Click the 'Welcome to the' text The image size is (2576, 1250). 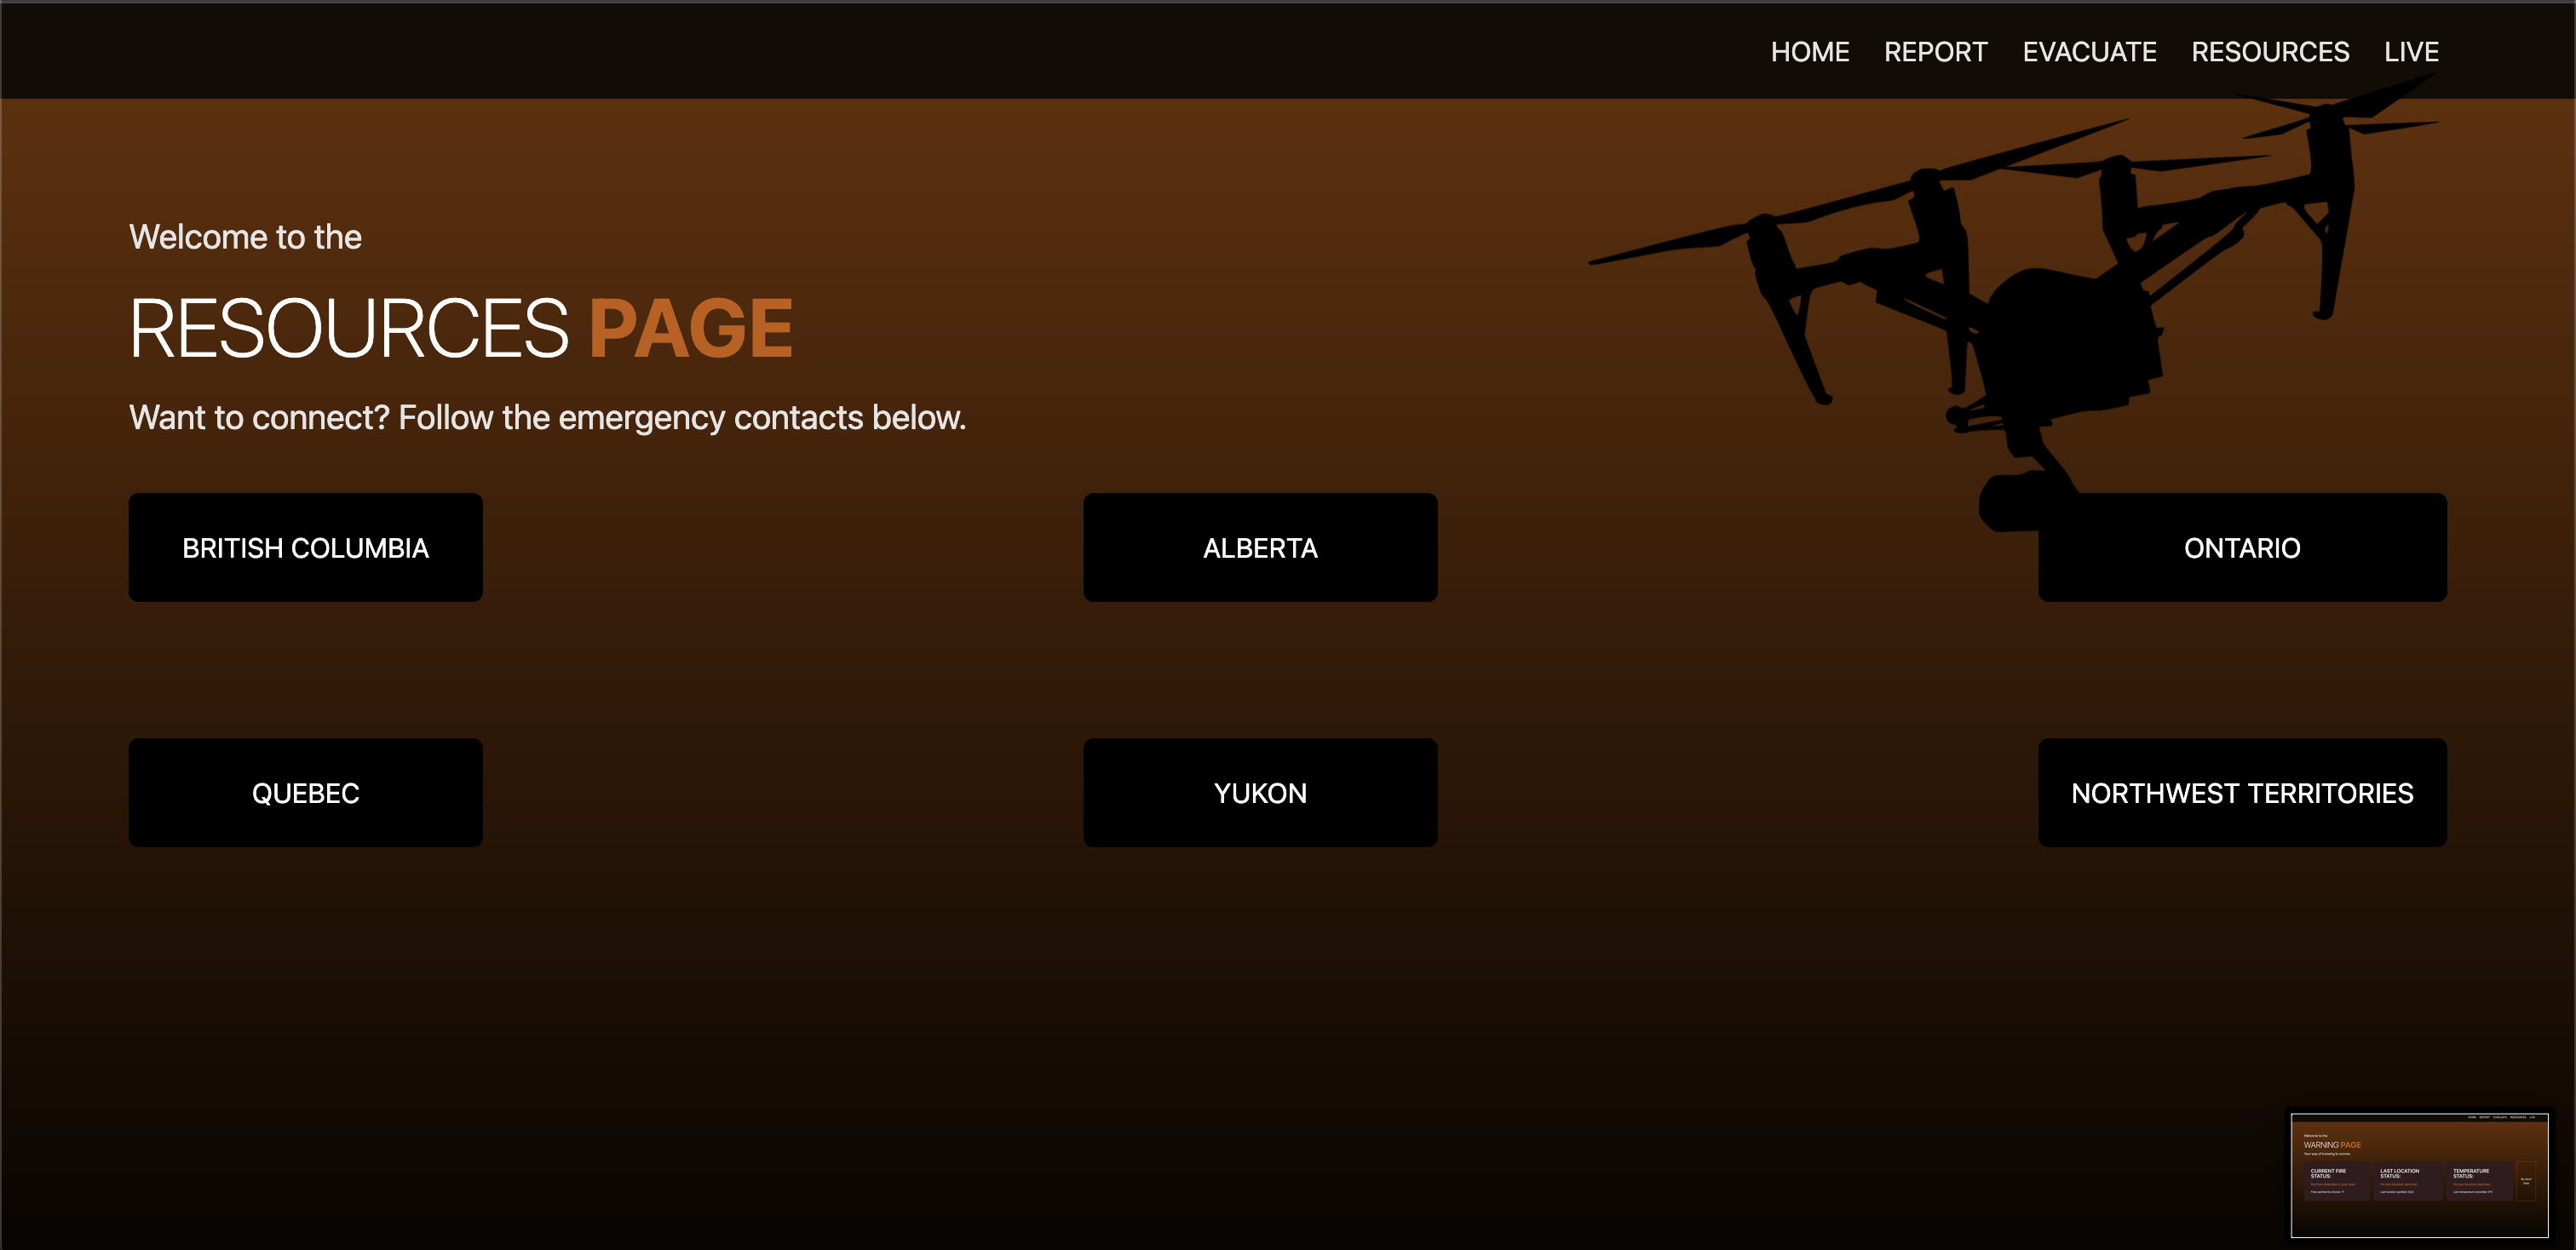click(245, 237)
